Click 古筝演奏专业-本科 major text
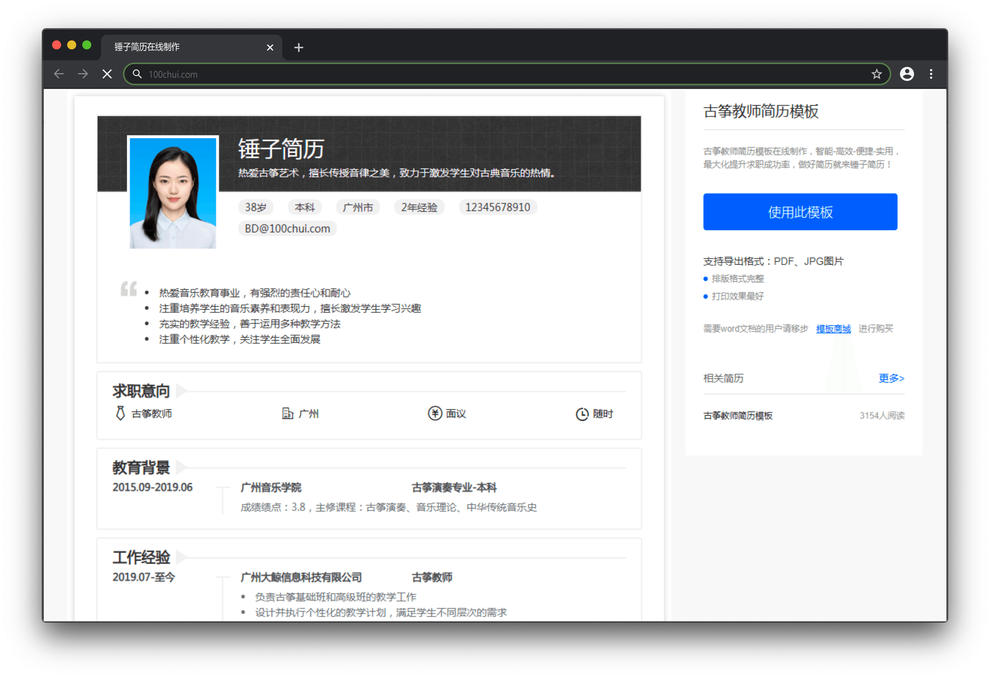Viewport: 990px width, 678px height. [x=454, y=487]
